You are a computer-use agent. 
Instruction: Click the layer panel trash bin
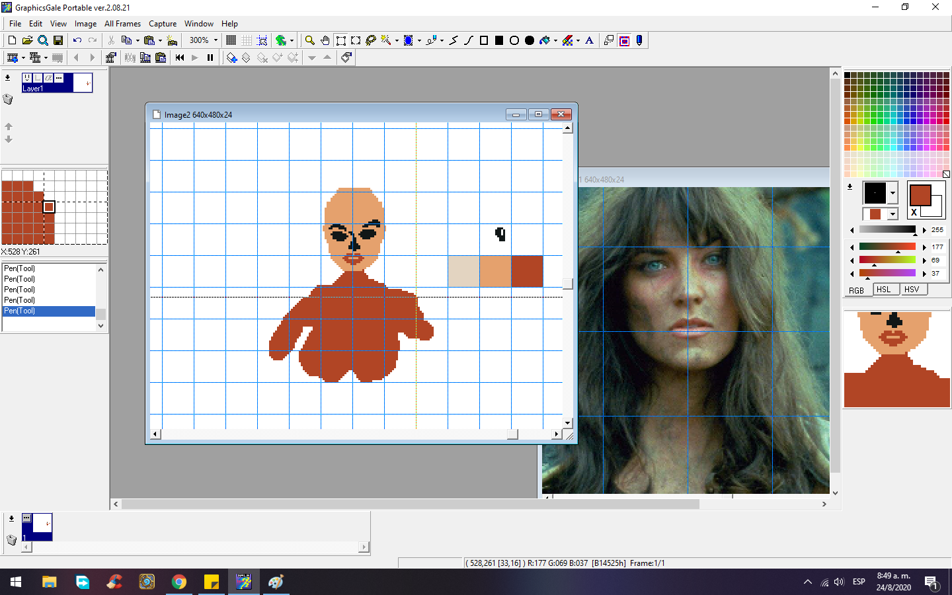click(8, 99)
